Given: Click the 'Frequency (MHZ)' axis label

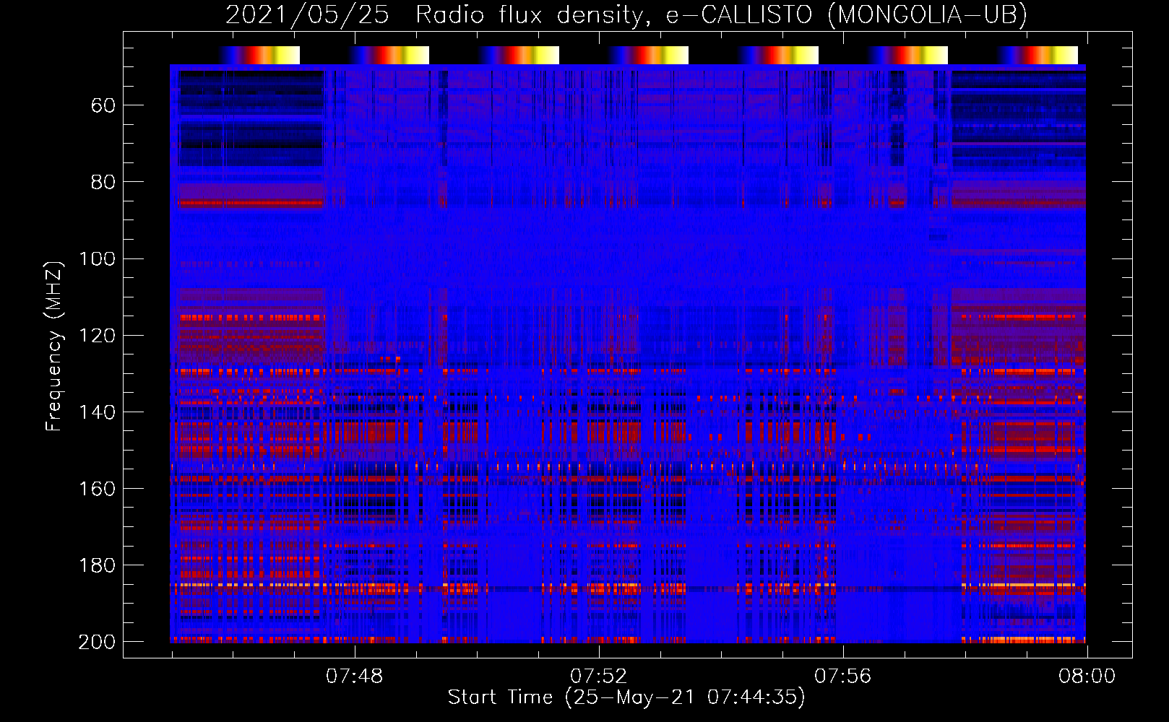Looking at the screenshot, I should tap(54, 346).
